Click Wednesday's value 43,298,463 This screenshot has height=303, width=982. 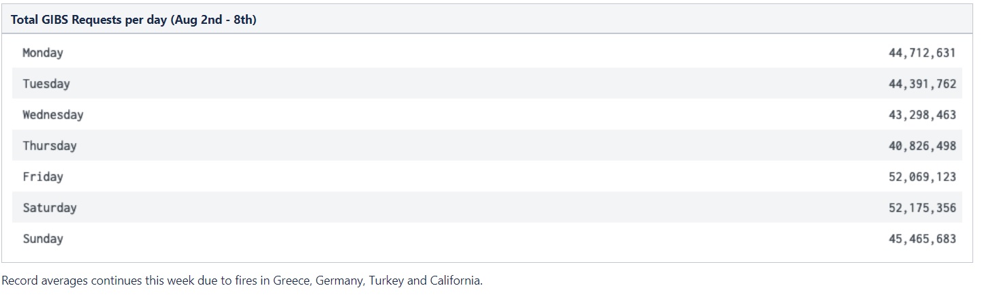tap(922, 115)
